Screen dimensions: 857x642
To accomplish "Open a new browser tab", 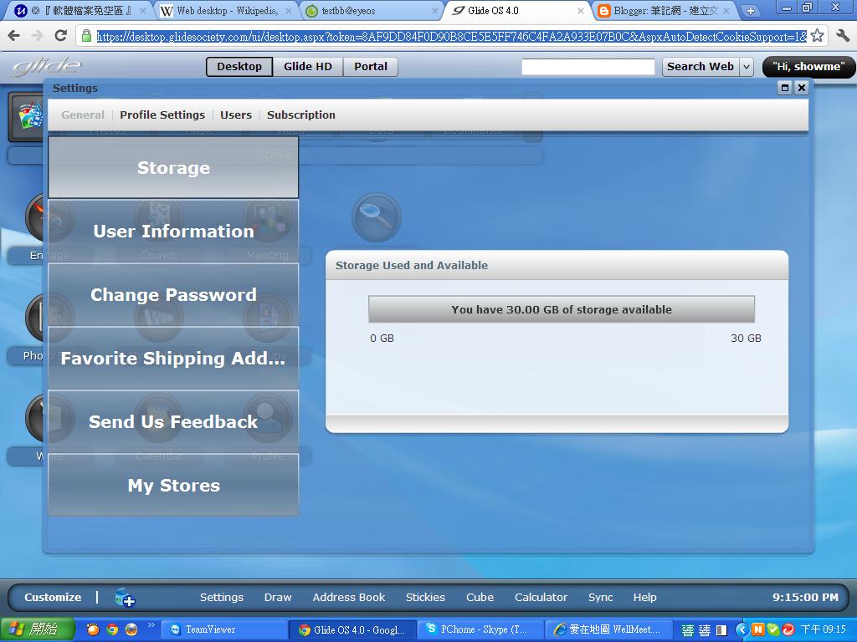I will (x=751, y=10).
